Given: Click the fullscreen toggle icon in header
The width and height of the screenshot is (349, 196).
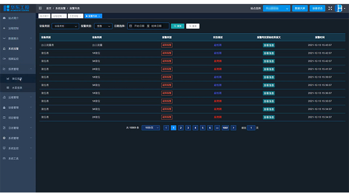Looking at the screenshot, I should point(330,8).
